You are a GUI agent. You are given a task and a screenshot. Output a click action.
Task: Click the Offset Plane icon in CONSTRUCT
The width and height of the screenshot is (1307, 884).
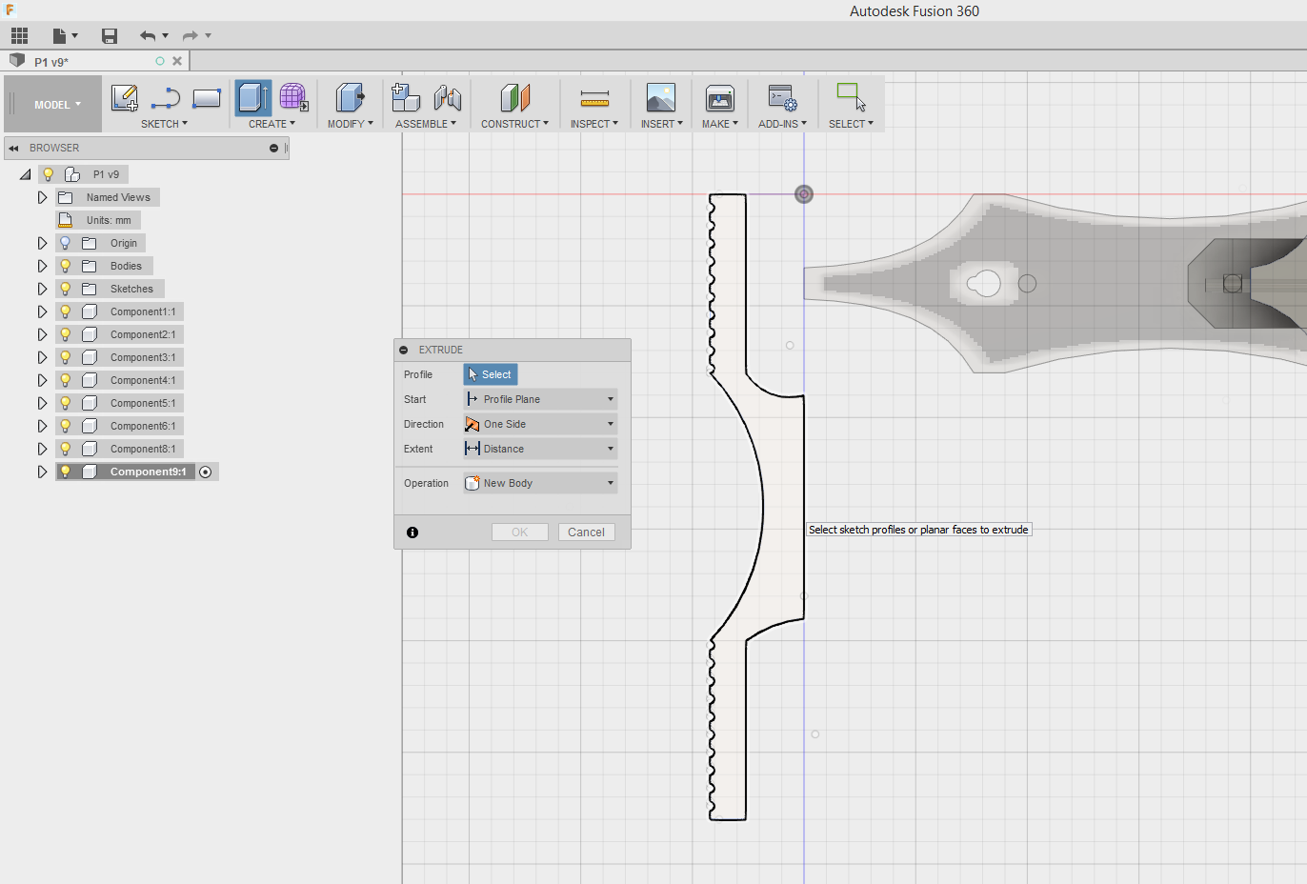click(x=514, y=97)
